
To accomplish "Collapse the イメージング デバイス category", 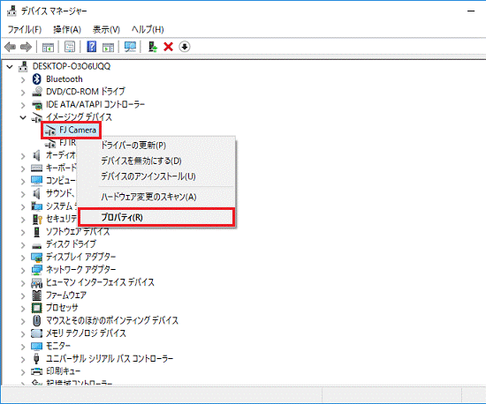I will point(23,117).
